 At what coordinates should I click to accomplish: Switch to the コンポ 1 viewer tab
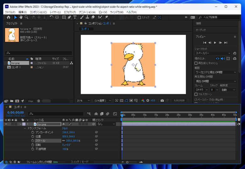(86, 29)
